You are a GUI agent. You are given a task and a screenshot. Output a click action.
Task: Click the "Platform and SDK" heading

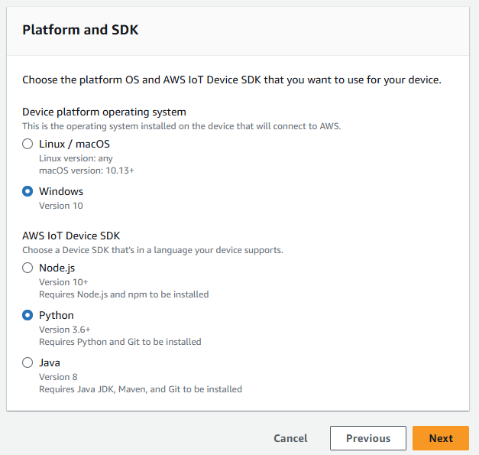(80, 31)
